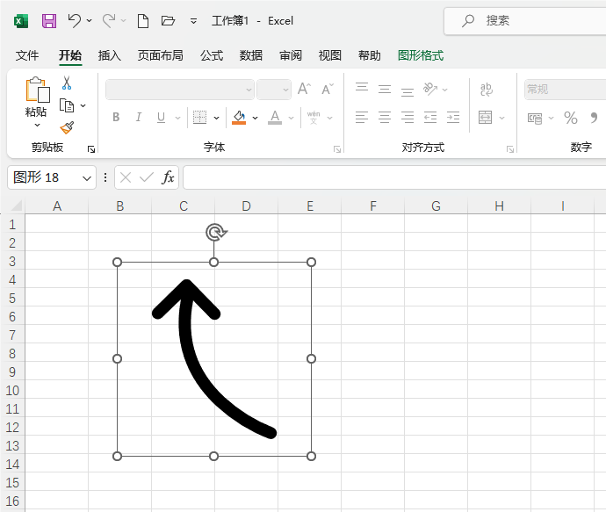This screenshot has width=606, height=512.
Task: Click the decrease indent icon
Action: click(x=430, y=117)
